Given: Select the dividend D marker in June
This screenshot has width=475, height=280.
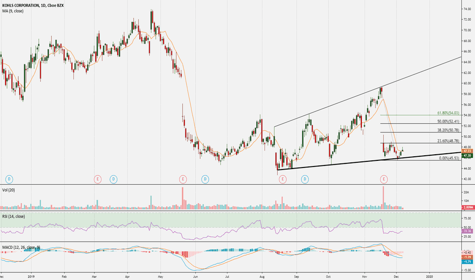Looking at the screenshot, I should click(x=205, y=179).
